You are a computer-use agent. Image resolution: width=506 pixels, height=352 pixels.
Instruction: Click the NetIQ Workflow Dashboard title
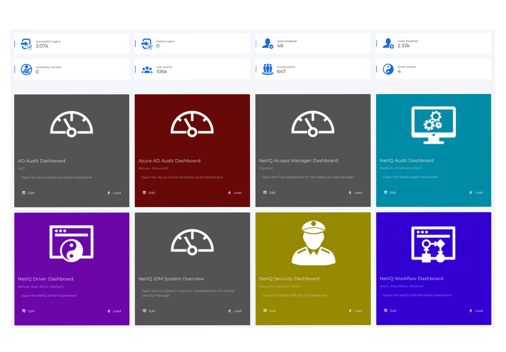coord(412,279)
